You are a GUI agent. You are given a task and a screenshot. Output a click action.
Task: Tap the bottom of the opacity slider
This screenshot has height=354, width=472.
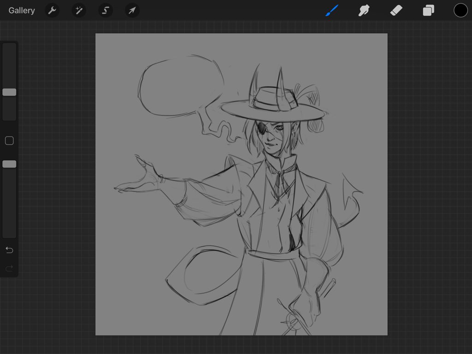click(x=9, y=230)
